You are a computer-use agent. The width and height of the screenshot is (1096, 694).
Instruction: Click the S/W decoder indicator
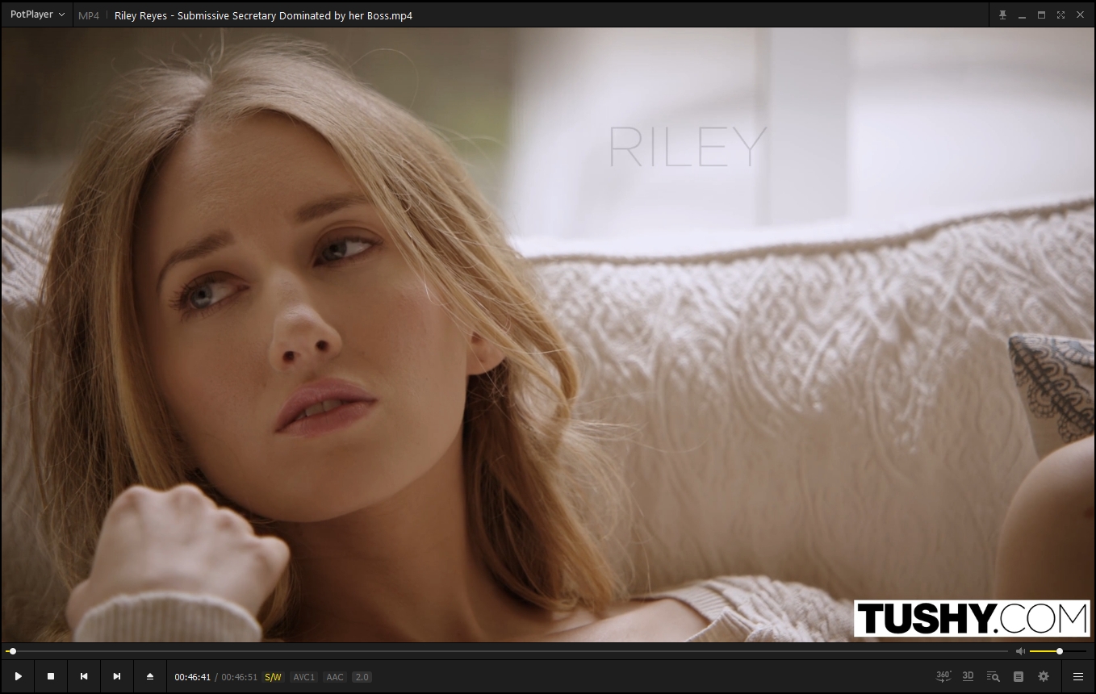[273, 677]
